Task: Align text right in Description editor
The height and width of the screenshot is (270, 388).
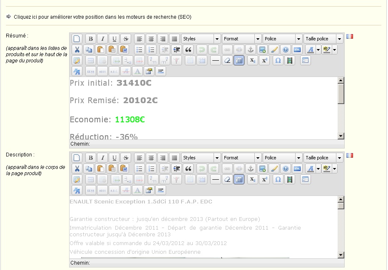Action: point(163,158)
